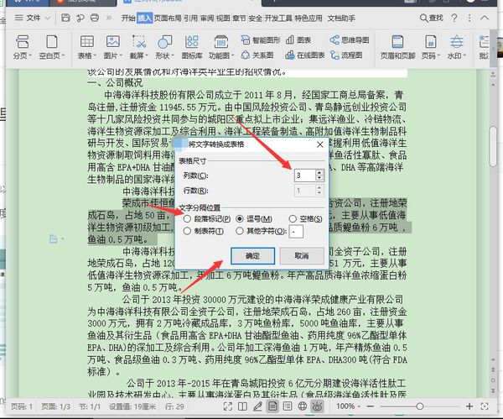The width and height of the screenshot is (503, 419).
Task: Click zoom in plus button
Action: pyautogui.click(x=469, y=406)
